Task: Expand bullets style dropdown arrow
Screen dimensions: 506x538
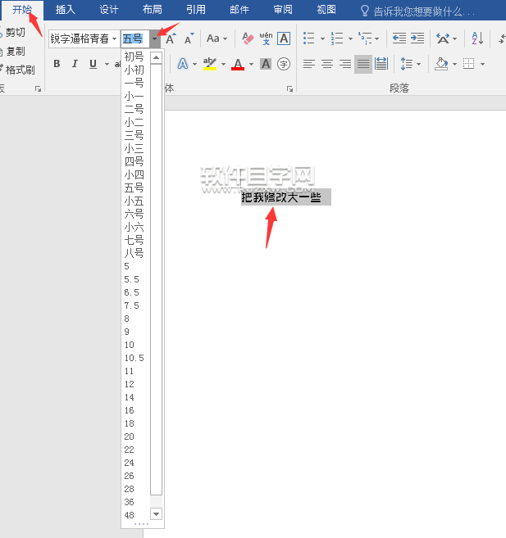Action: [x=322, y=38]
